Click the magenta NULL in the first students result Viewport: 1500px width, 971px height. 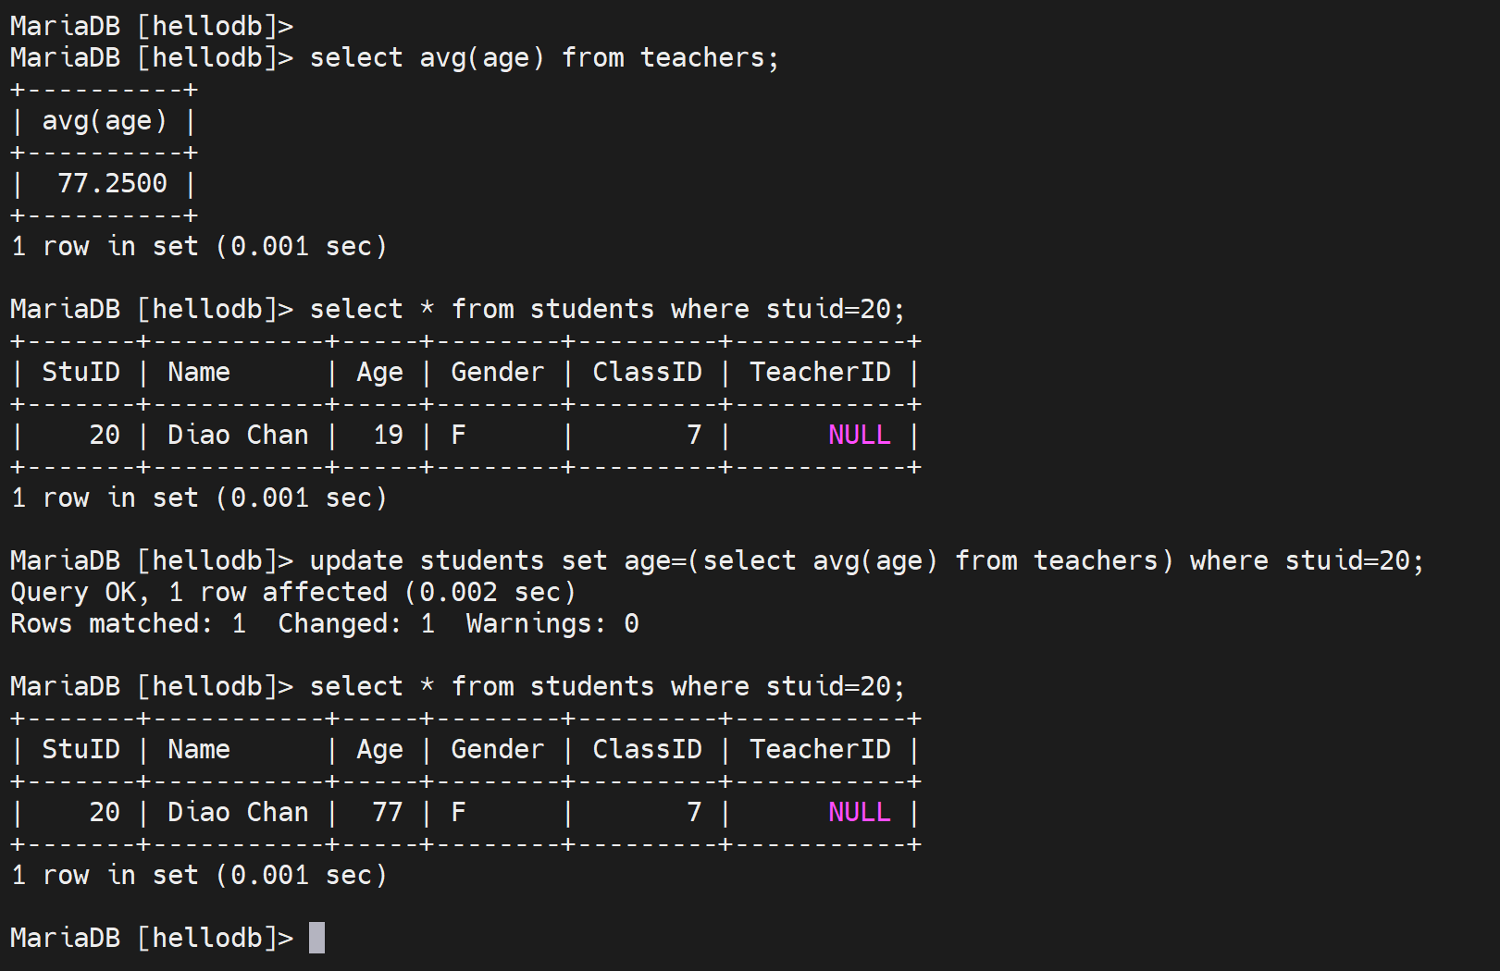click(x=859, y=435)
